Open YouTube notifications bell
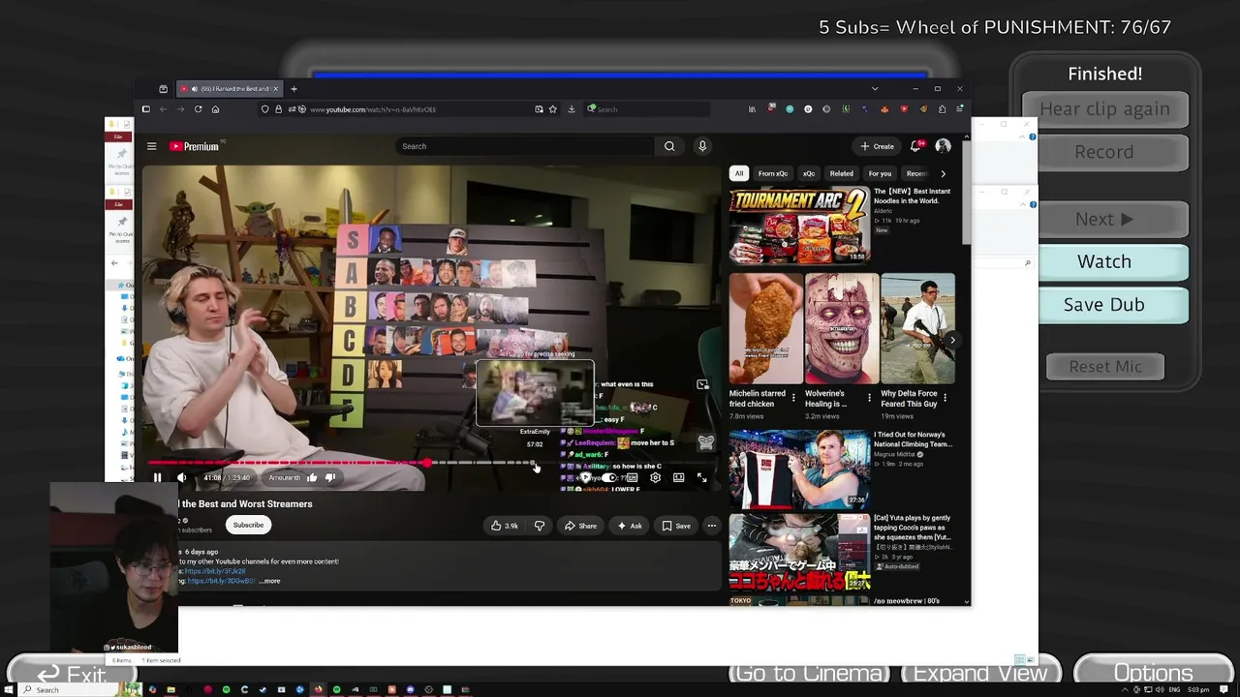The image size is (1240, 697). tap(915, 146)
